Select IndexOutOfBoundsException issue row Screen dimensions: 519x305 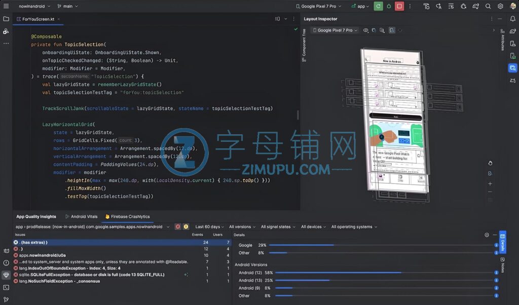(122, 268)
